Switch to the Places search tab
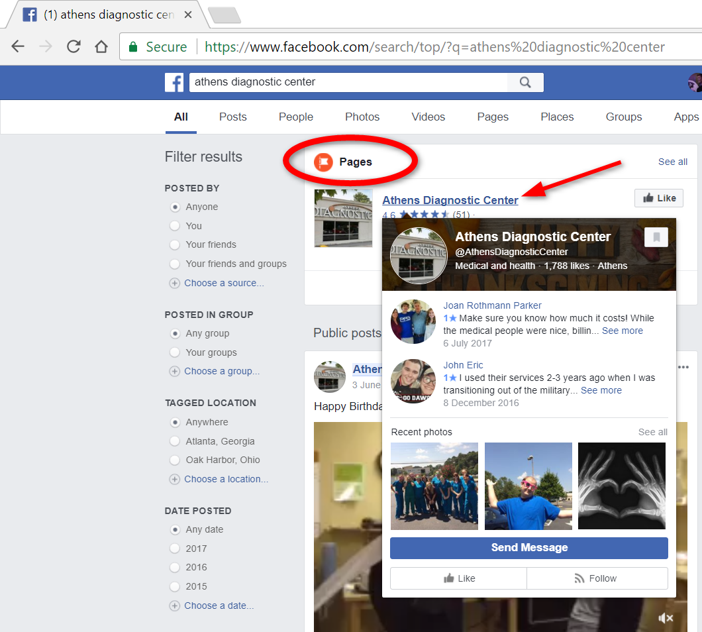The width and height of the screenshot is (702, 632). [x=558, y=117]
